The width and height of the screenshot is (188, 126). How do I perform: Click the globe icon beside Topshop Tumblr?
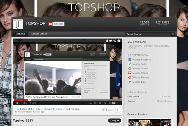pos(130,68)
